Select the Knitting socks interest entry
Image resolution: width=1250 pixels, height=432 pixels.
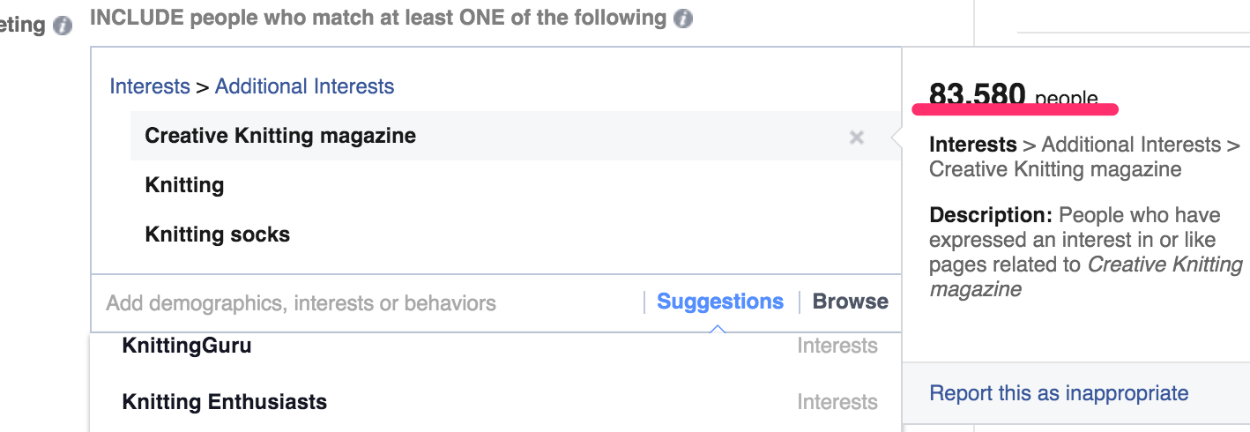pyautogui.click(x=217, y=235)
